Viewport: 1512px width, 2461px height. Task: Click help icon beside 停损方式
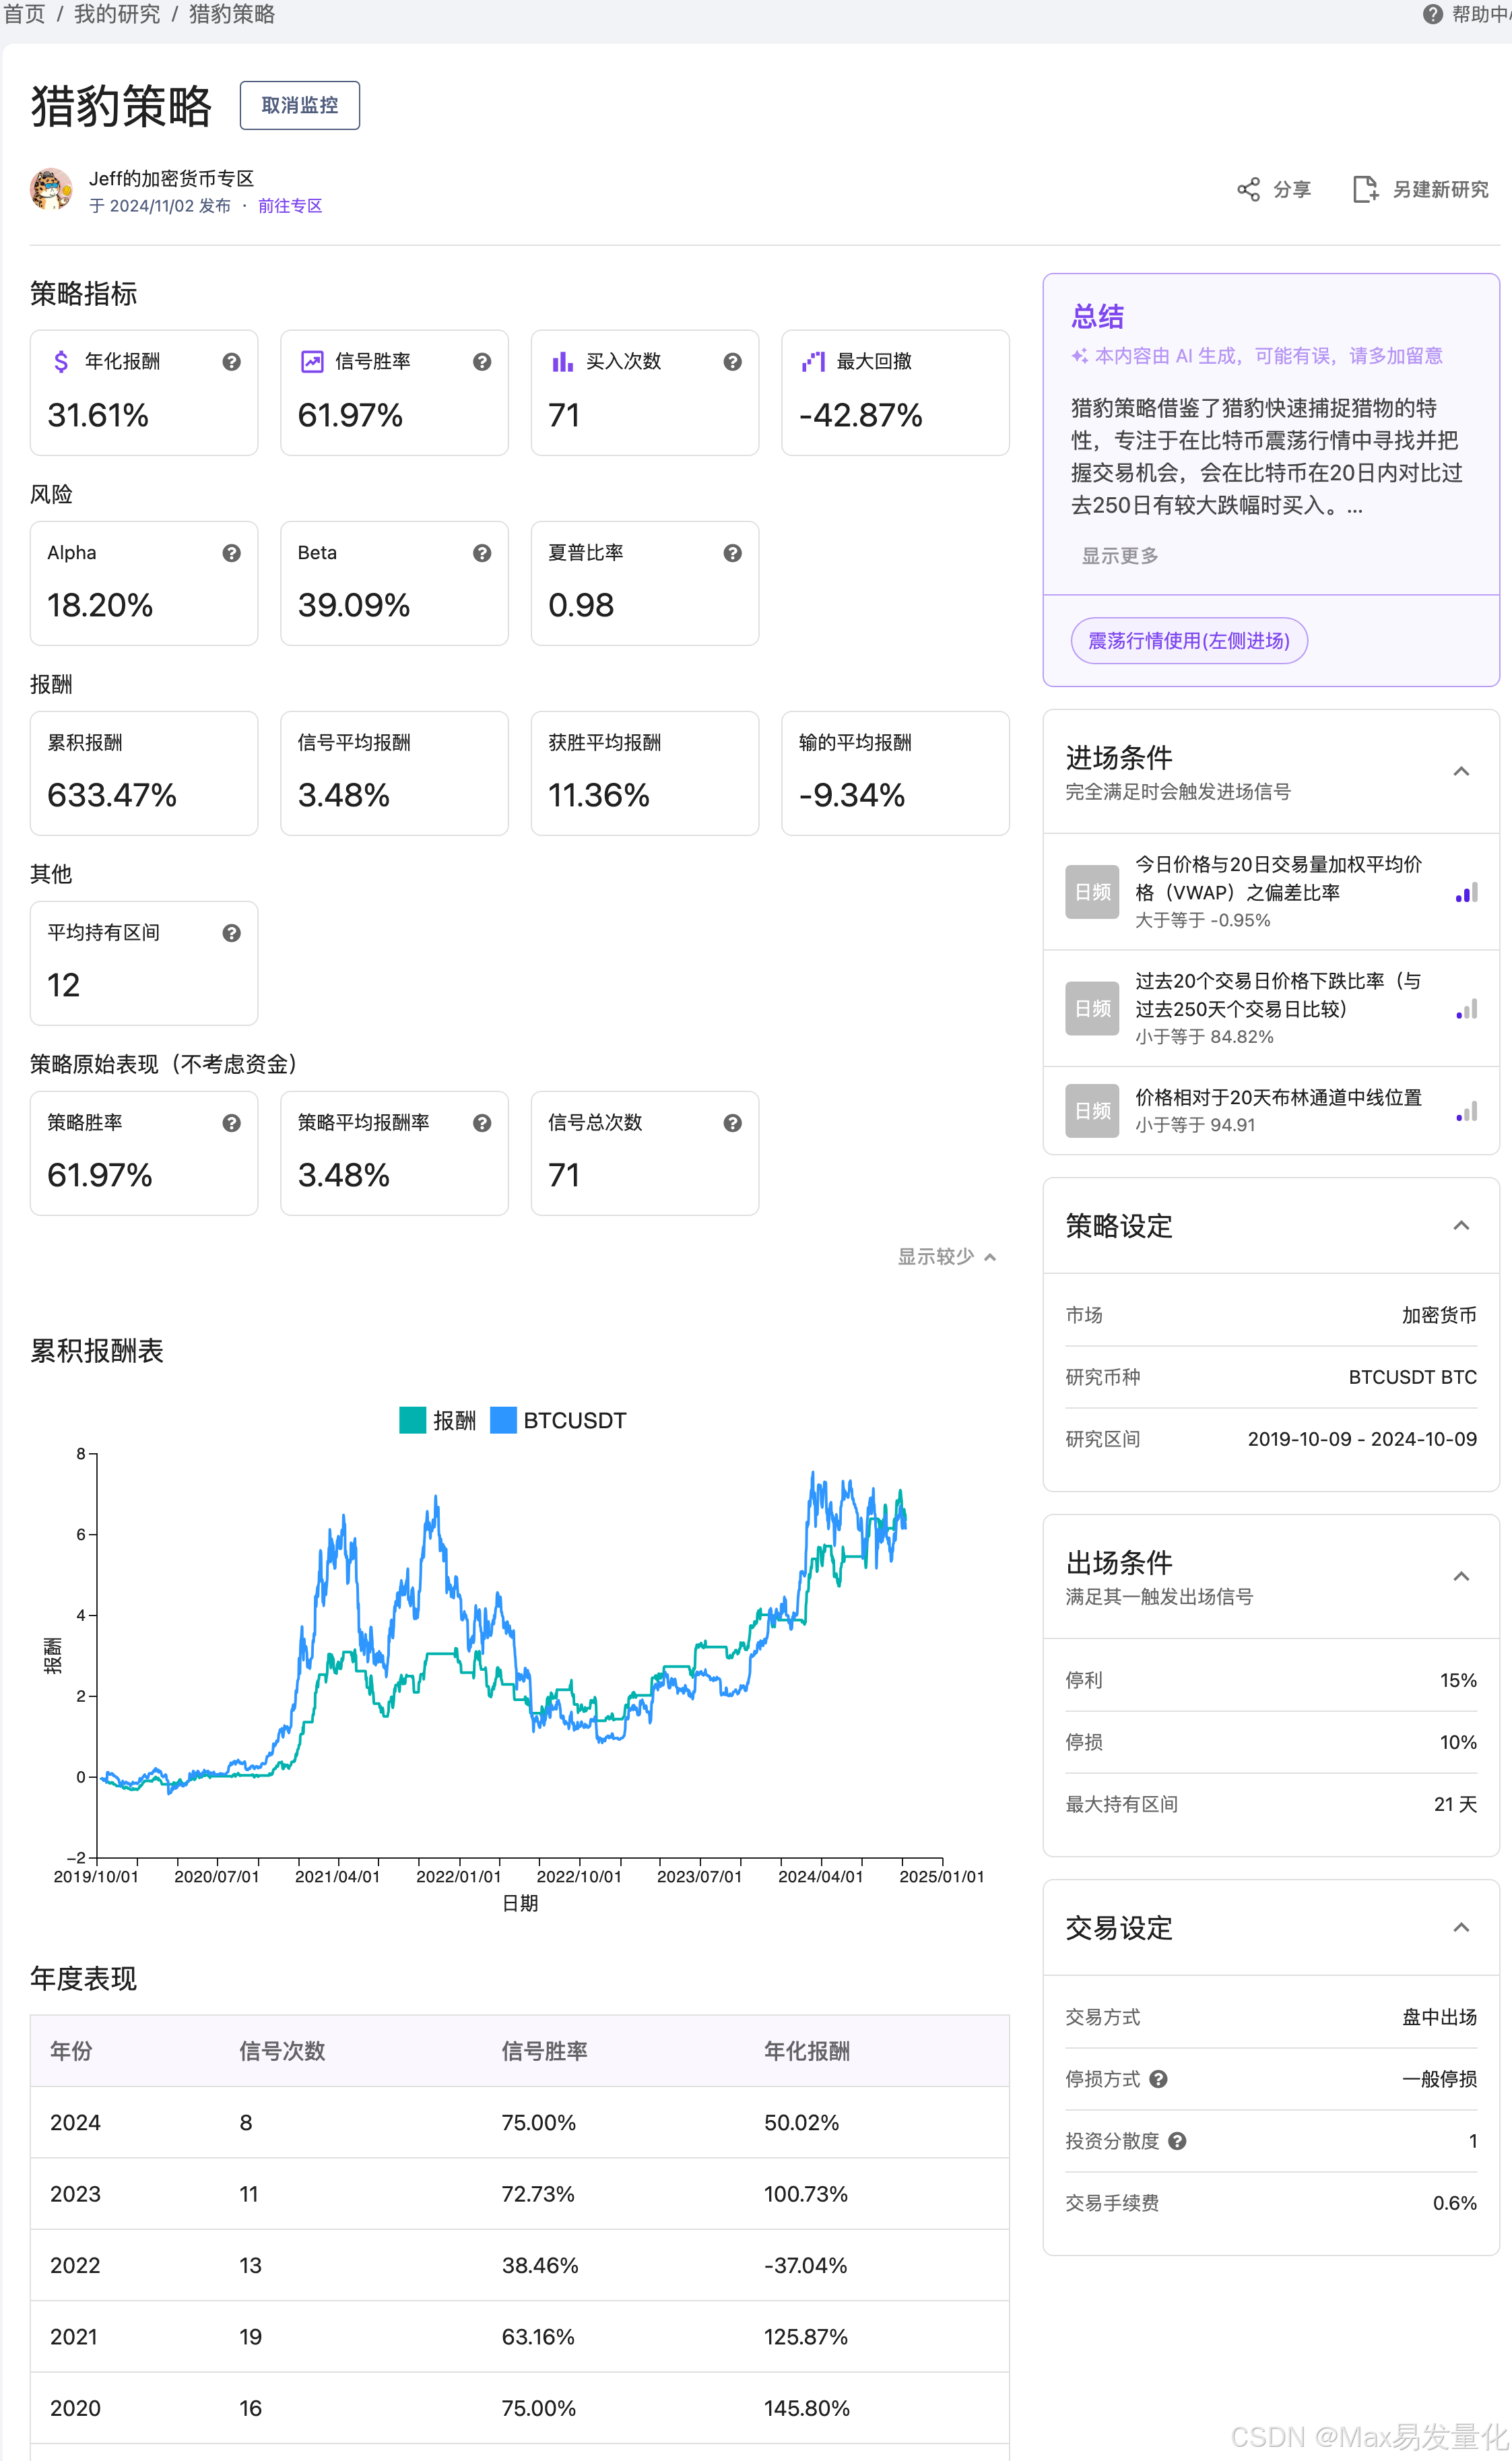(x=1158, y=2079)
